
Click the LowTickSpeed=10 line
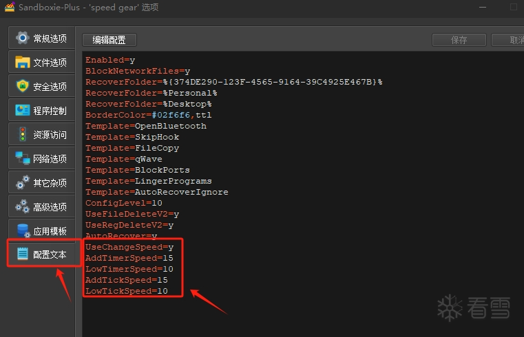pos(126,292)
